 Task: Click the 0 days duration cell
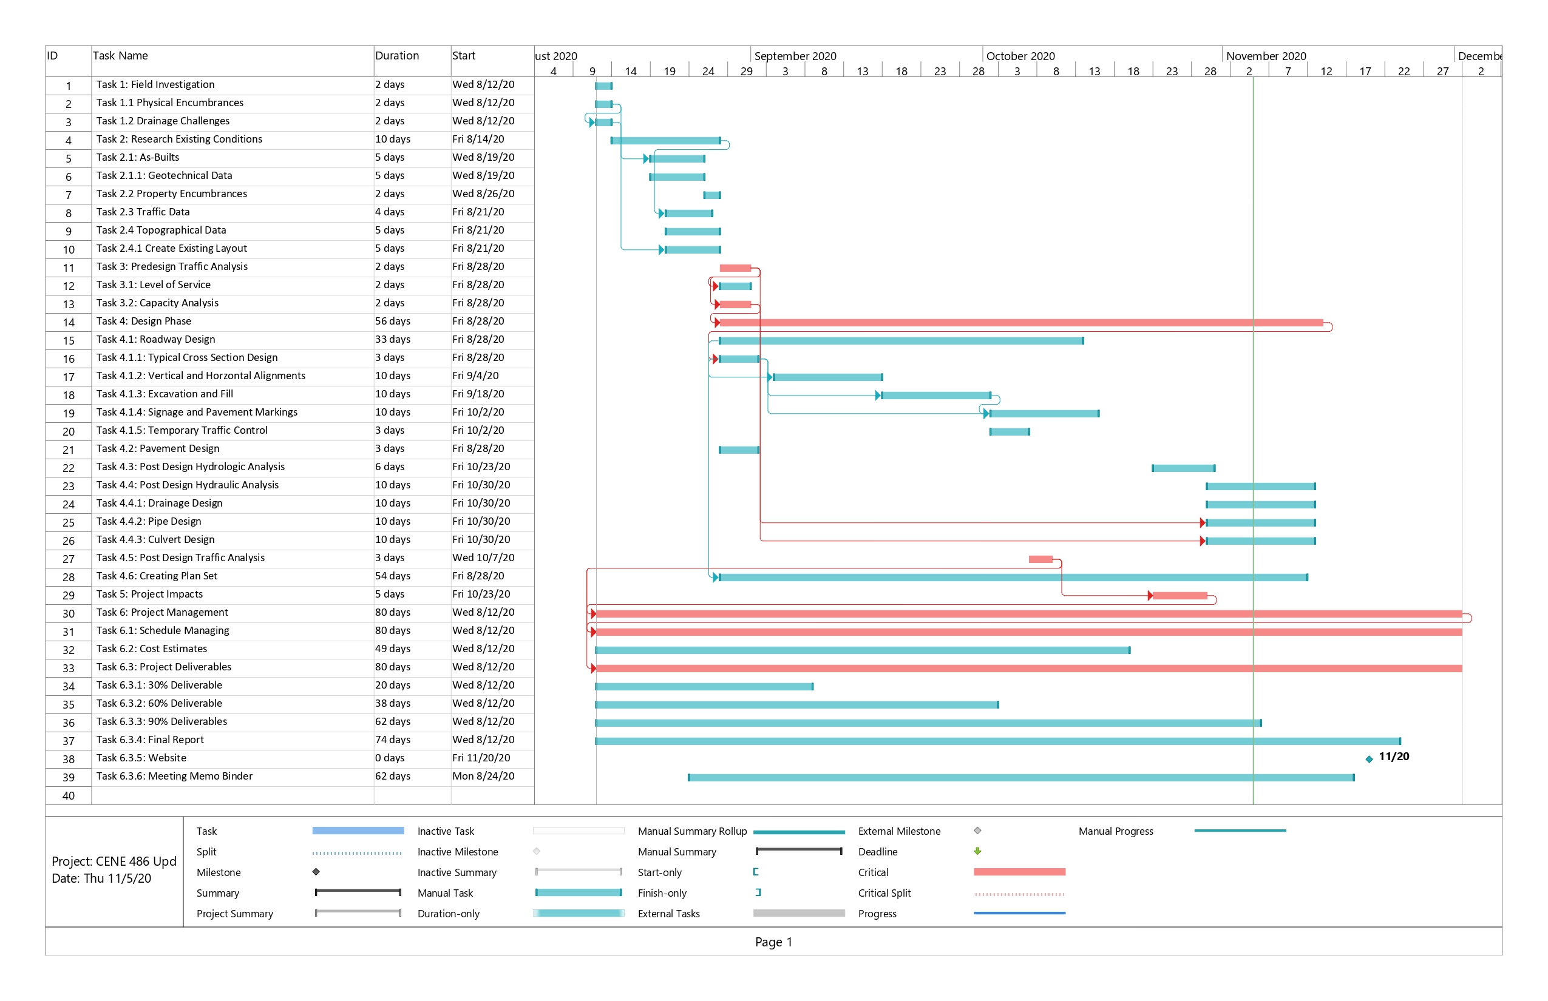[390, 758]
